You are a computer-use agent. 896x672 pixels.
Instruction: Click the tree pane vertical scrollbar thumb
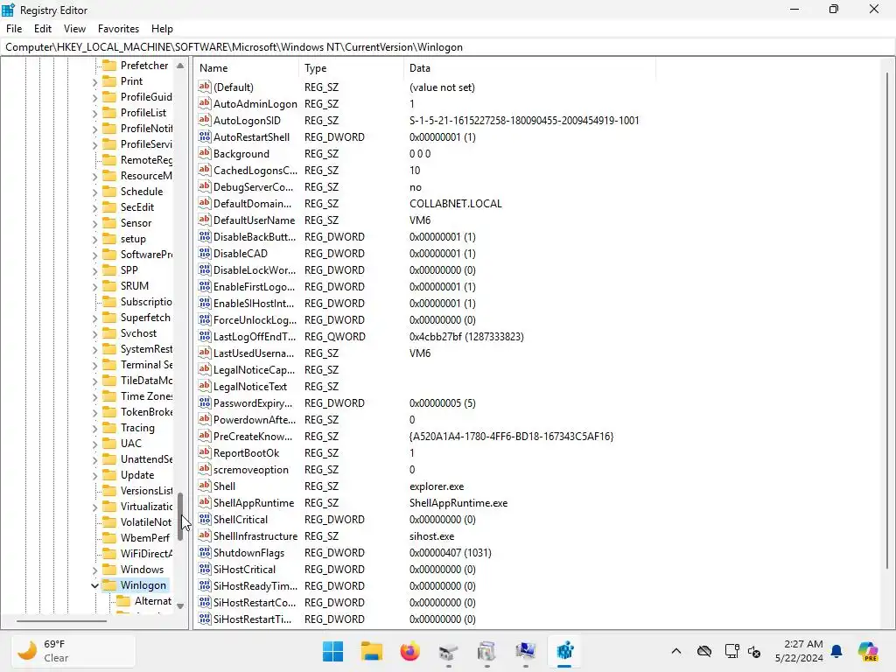[180, 516]
